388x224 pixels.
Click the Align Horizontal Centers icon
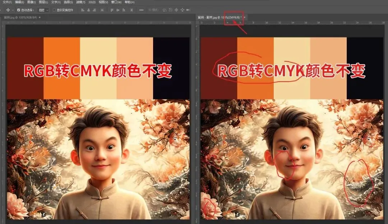(89, 10)
